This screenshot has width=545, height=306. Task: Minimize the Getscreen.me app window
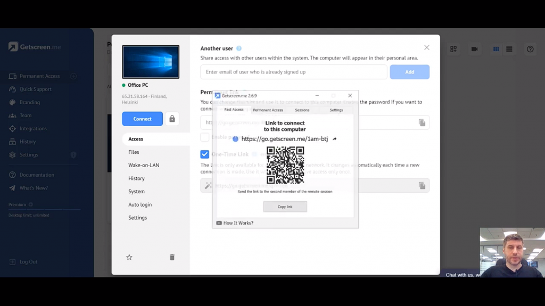tap(317, 96)
